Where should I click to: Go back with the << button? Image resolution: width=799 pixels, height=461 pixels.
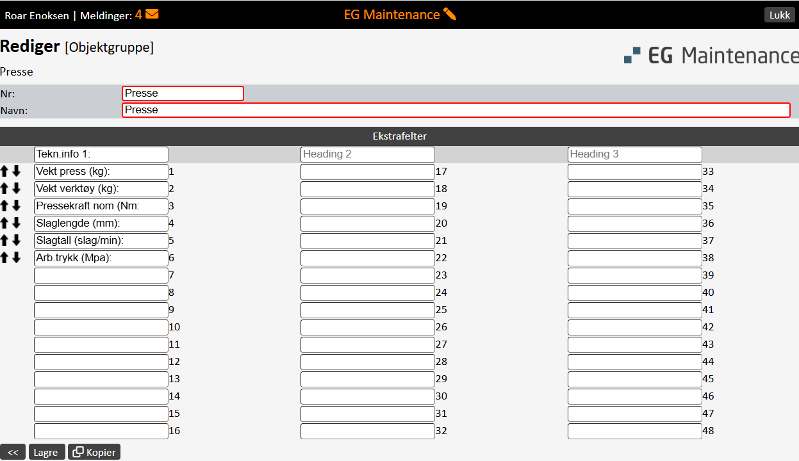pyautogui.click(x=12, y=452)
